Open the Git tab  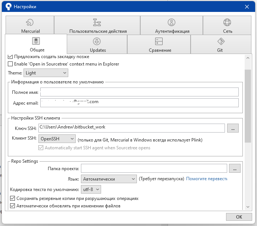tap(221, 44)
